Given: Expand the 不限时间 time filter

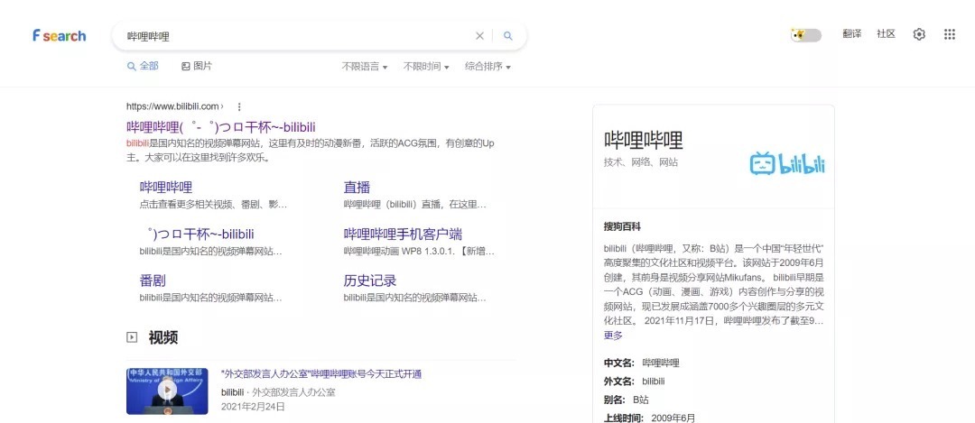Looking at the screenshot, I should tap(425, 67).
